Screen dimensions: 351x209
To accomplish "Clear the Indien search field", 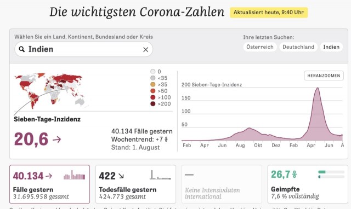I will point(146,50).
